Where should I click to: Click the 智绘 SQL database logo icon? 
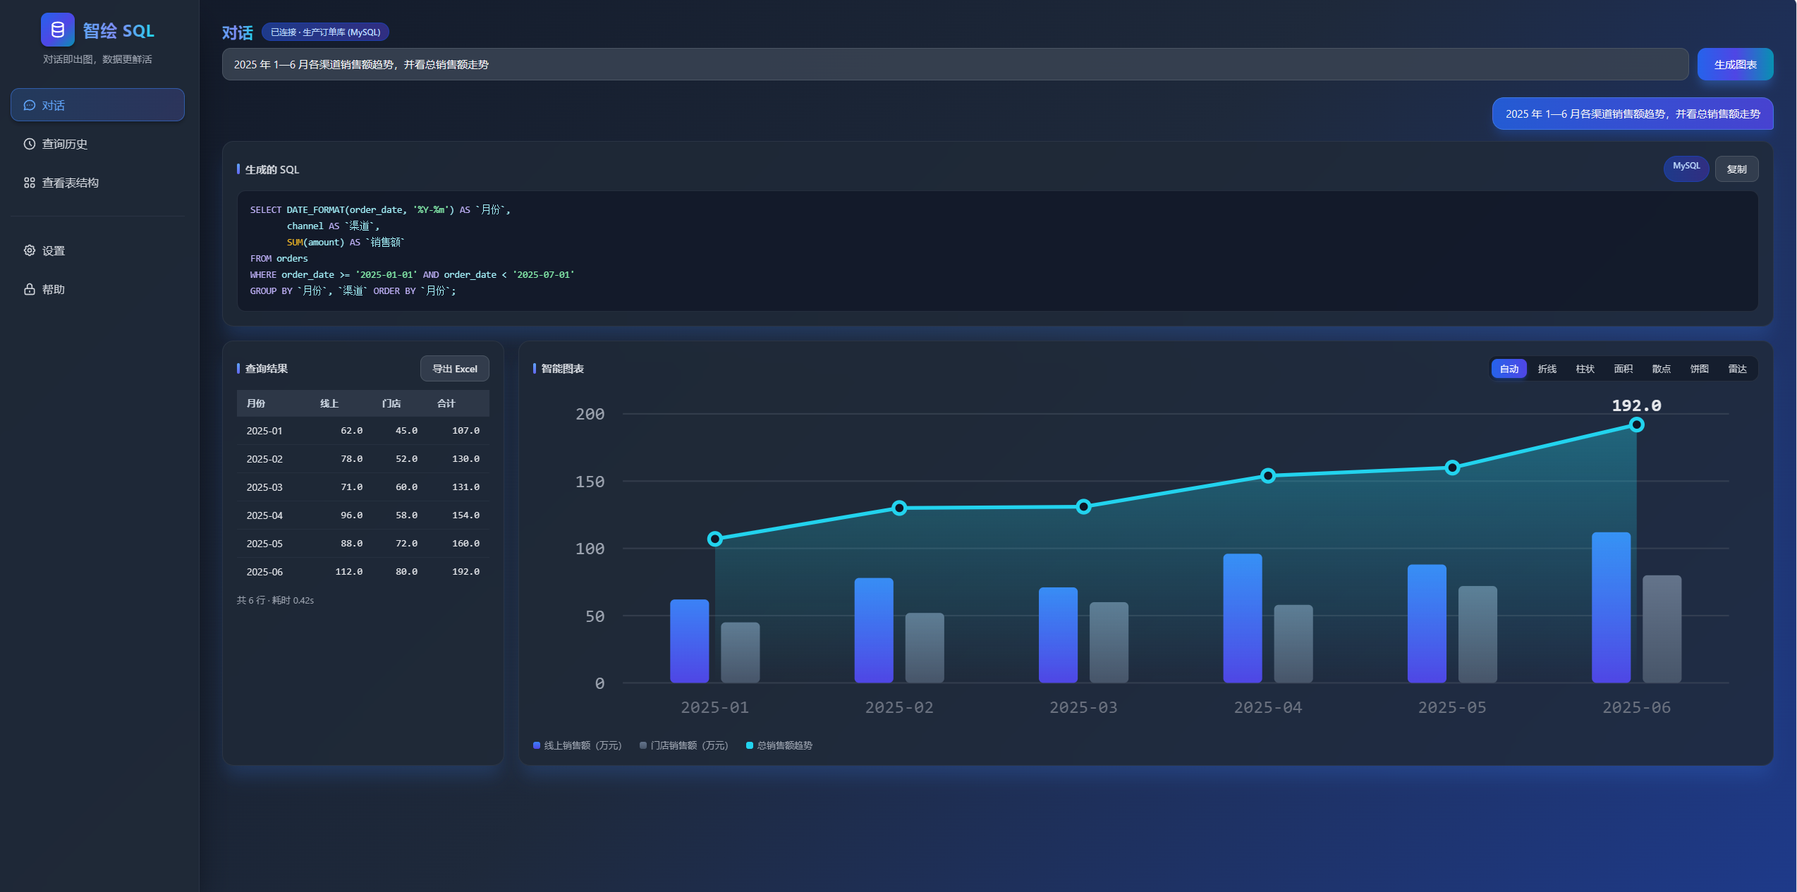tap(58, 30)
